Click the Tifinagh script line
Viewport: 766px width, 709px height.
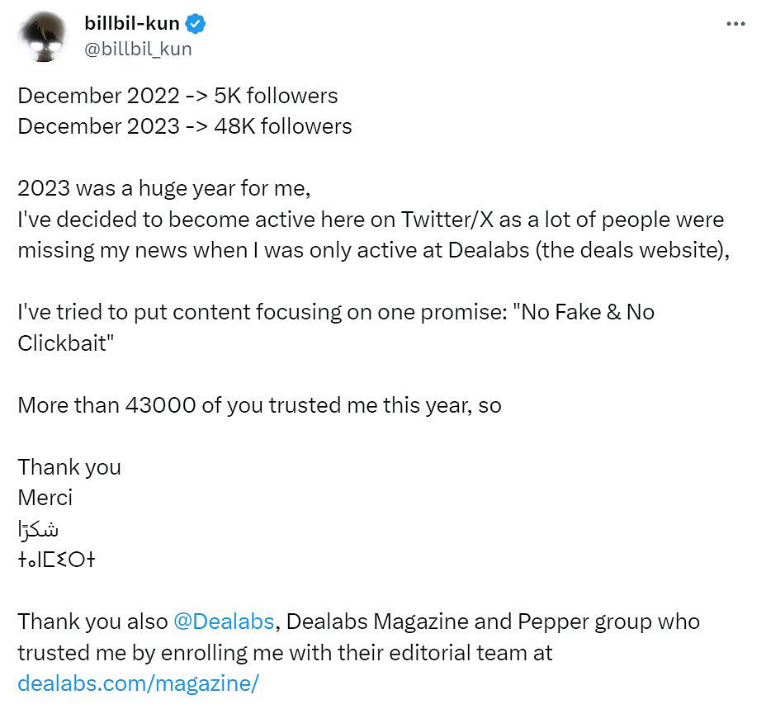(56, 560)
